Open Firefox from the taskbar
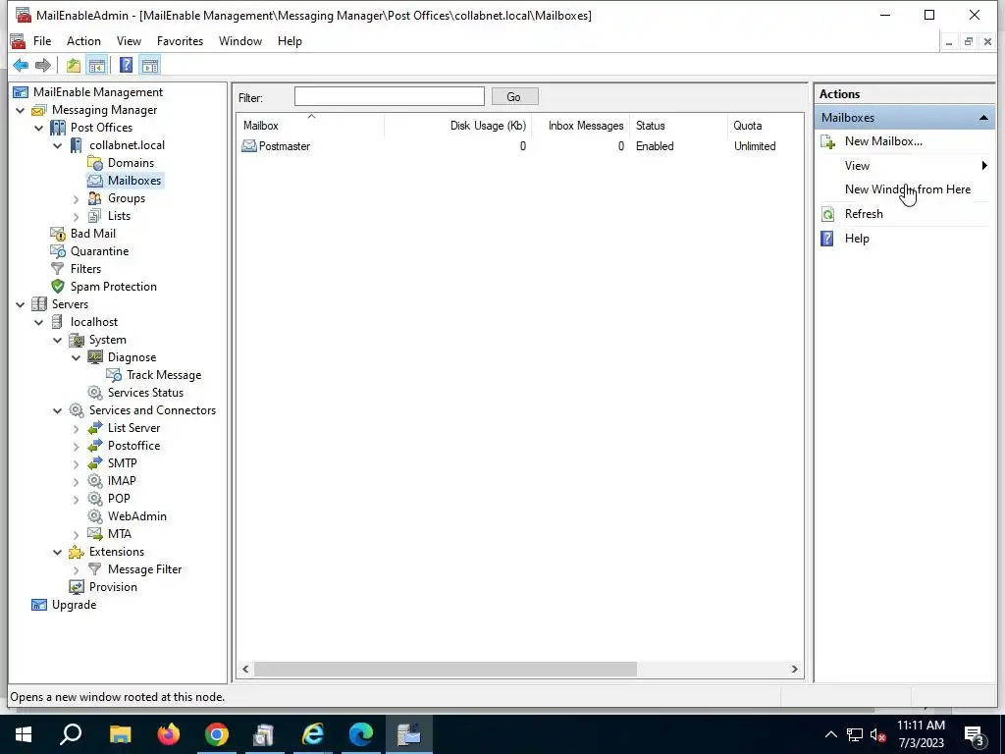The width and height of the screenshot is (1005, 754). (169, 734)
